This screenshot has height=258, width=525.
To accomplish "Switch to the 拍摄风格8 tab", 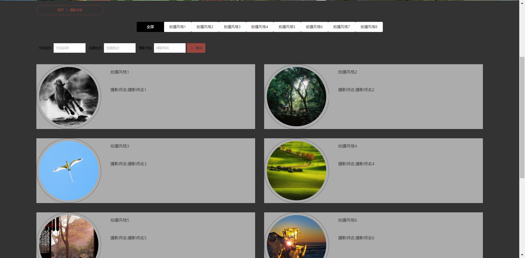I will coord(369,27).
